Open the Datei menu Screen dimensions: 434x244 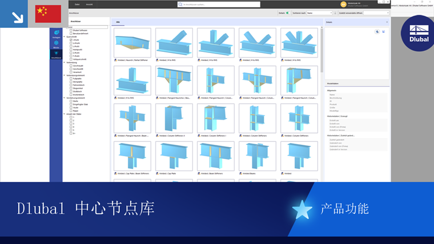click(77, 5)
